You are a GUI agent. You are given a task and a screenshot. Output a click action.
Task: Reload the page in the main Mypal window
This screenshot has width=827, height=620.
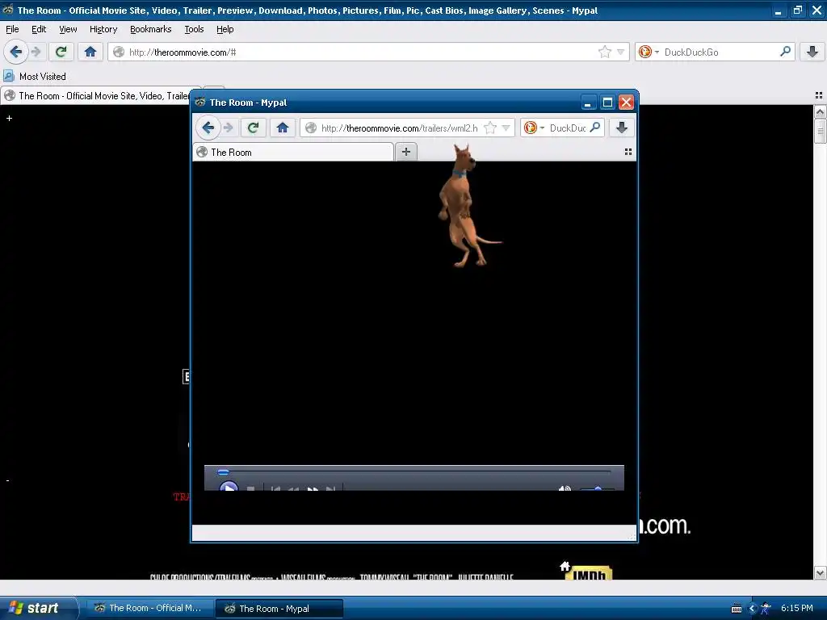[61, 52]
